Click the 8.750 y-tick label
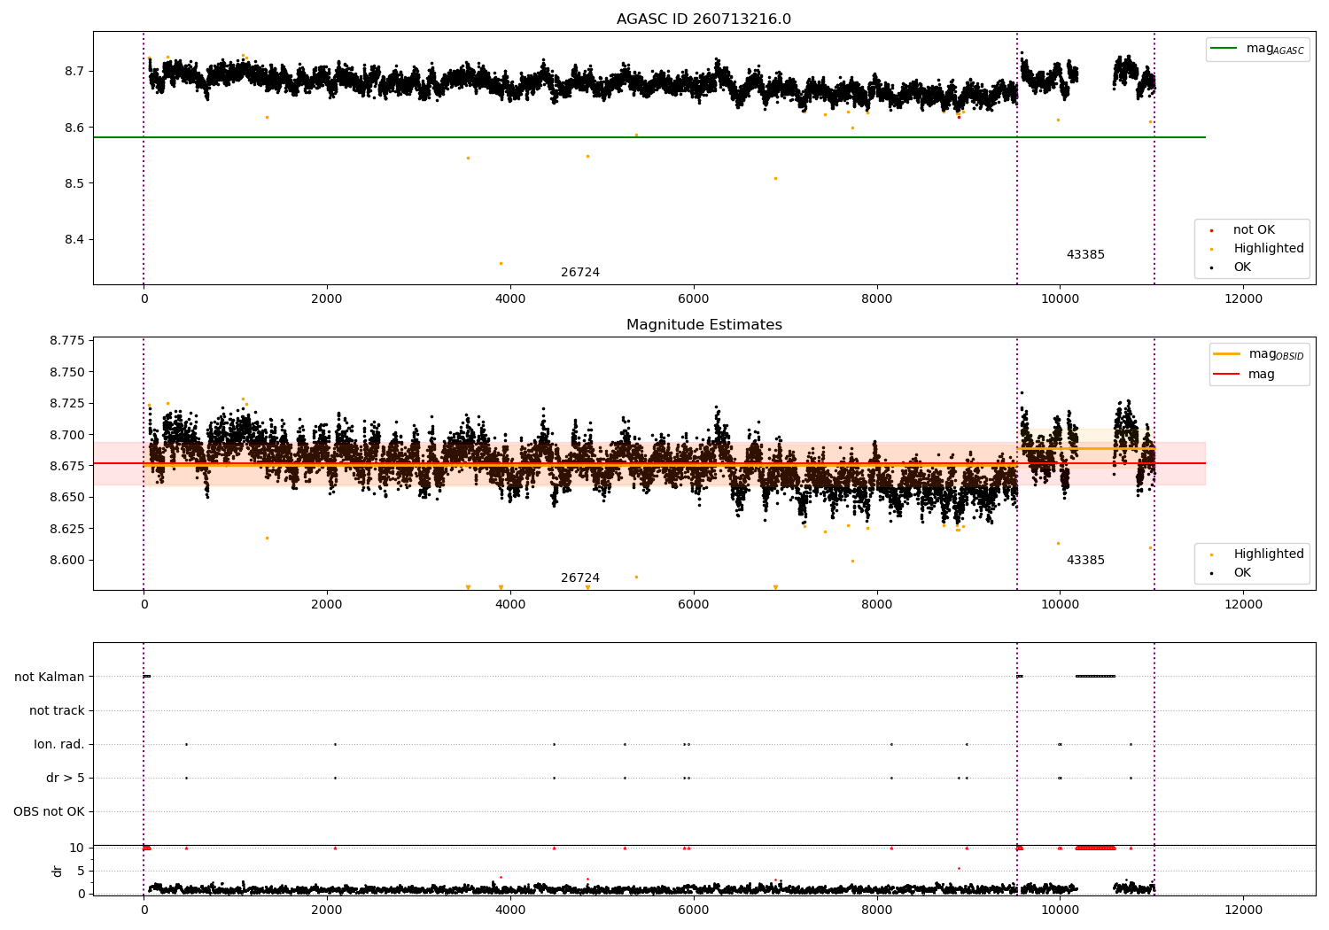The width and height of the screenshot is (1329, 930). [67, 372]
